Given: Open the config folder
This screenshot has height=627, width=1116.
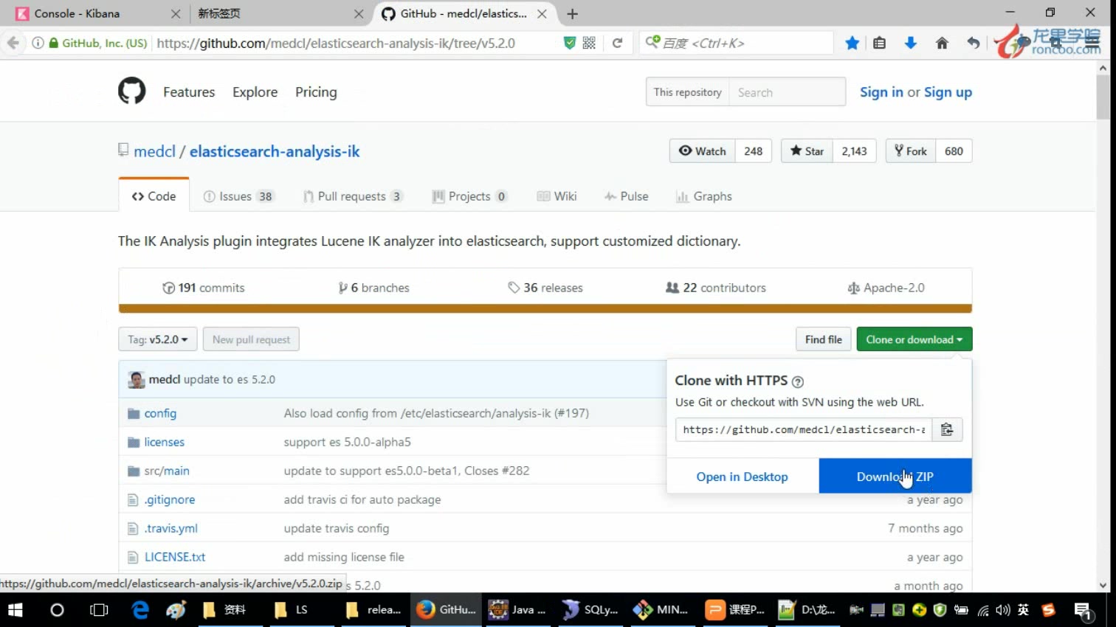Looking at the screenshot, I should (x=160, y=413).
